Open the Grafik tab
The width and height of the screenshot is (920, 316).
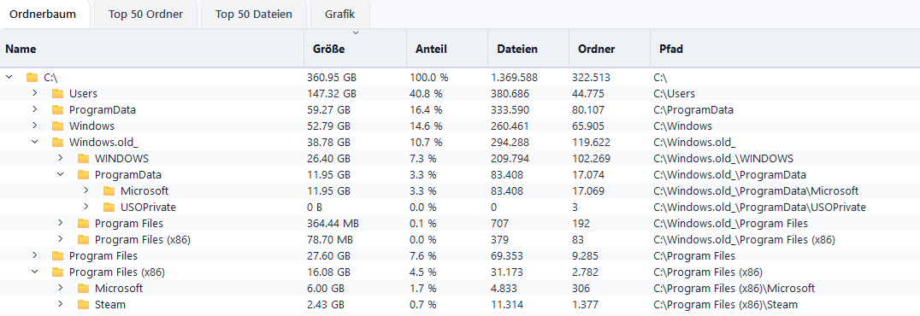pos(339,14)
